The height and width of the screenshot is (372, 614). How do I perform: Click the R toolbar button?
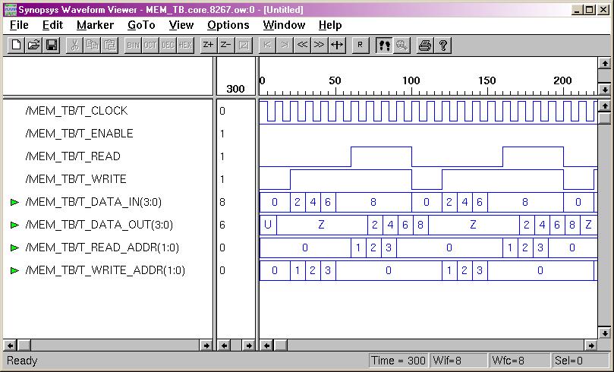[x=360, y=45]
